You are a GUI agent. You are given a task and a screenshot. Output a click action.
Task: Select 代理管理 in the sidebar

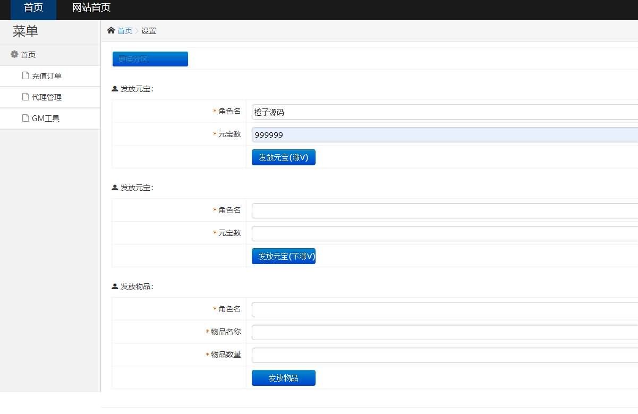tap(47, 97)
